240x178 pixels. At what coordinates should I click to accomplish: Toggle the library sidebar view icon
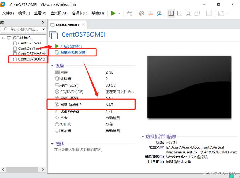tap(171, 13)
